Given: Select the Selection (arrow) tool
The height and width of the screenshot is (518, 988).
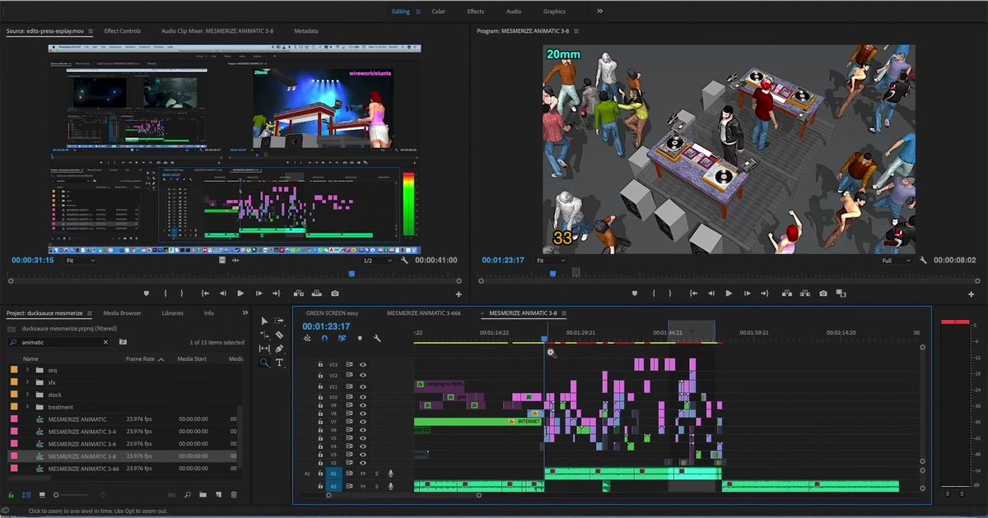Looking at the screenshot, I should click(x=264, y=321).
